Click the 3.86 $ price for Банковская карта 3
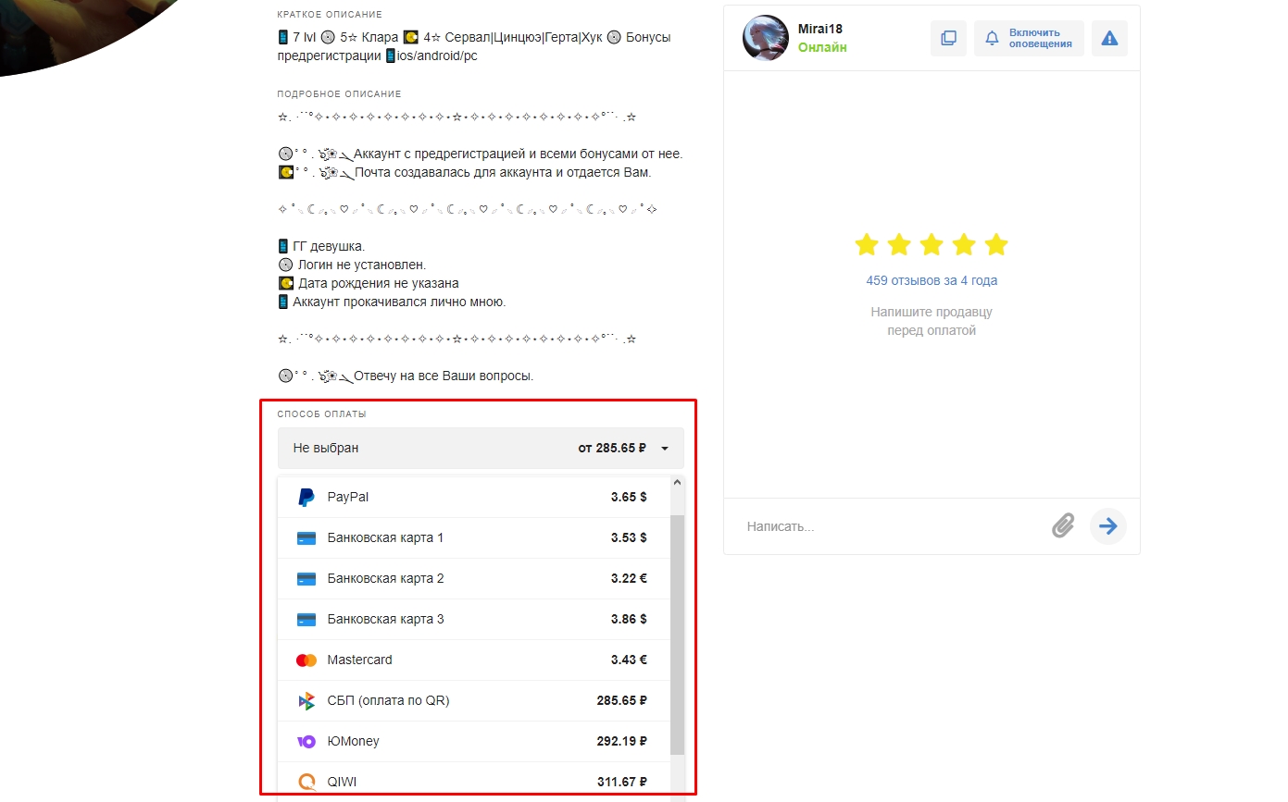Image resolution: width=1288 pixels, height=802 pixels. [629, 620]
